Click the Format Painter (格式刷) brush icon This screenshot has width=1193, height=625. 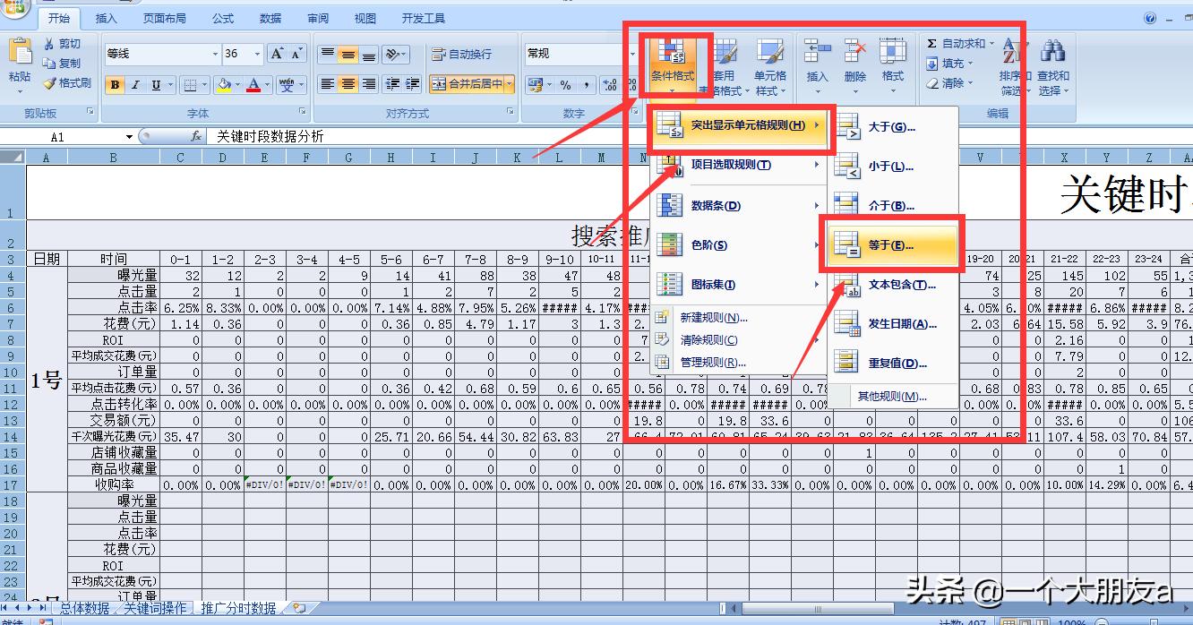point(50,83)
